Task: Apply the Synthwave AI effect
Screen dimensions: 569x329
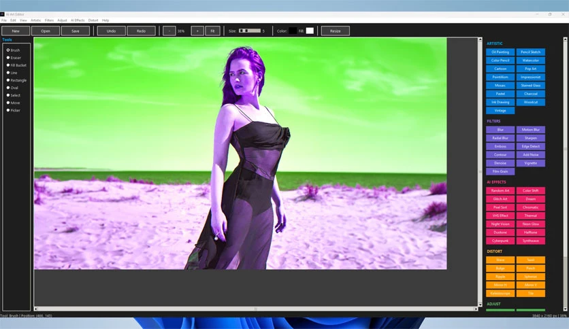Action: click(530, 240)
